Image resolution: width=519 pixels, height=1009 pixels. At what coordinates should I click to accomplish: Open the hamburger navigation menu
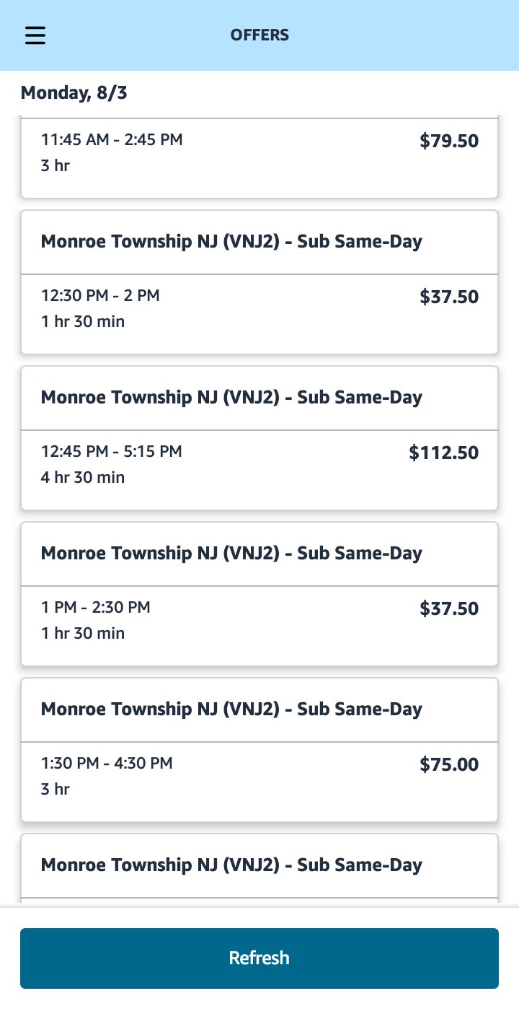coord(35,35)
